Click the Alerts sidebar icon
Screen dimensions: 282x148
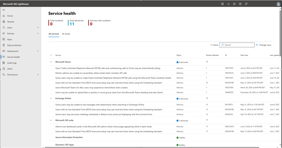point(4,69)
